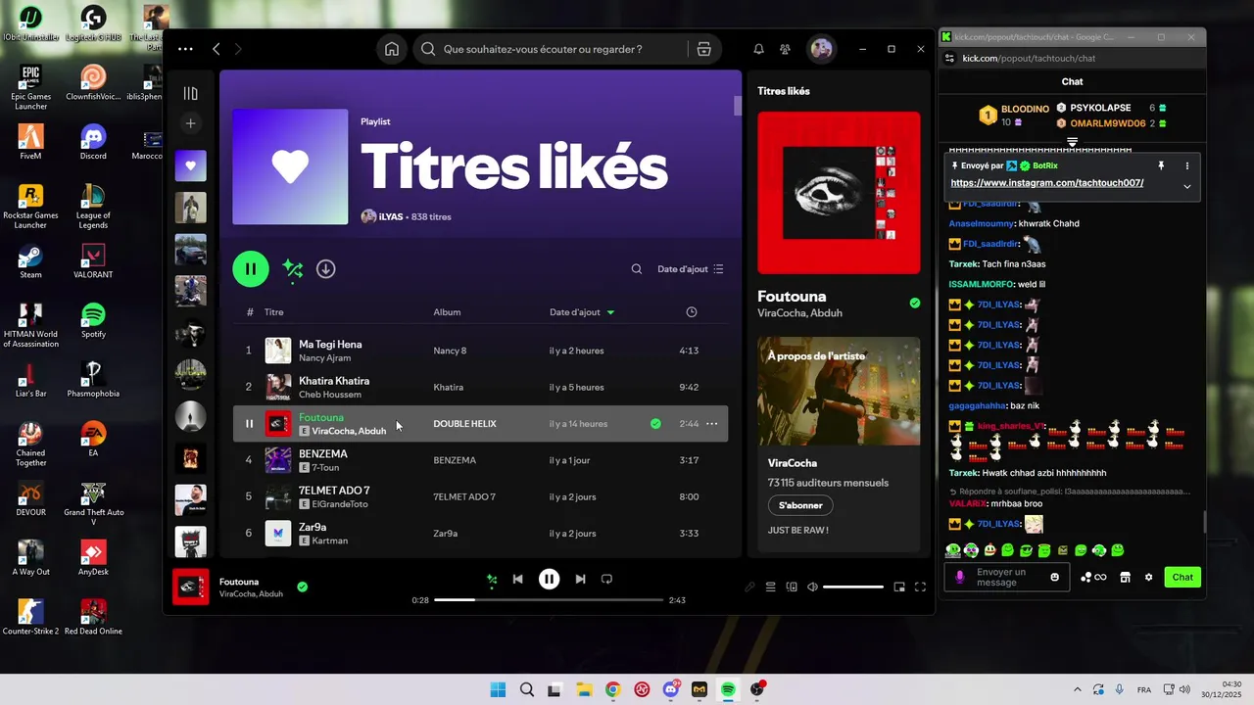Click S'abonner to follow ViraCocha
1254x705 pixels.
(800, 505)
